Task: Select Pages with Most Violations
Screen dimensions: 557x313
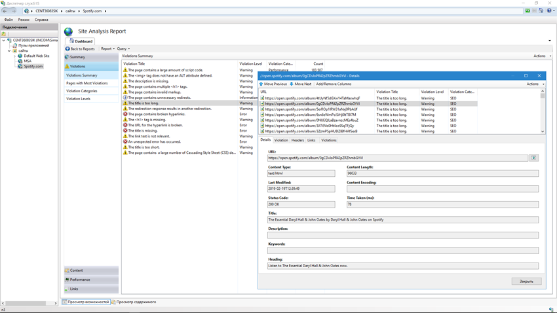Action: coord(91,83)
